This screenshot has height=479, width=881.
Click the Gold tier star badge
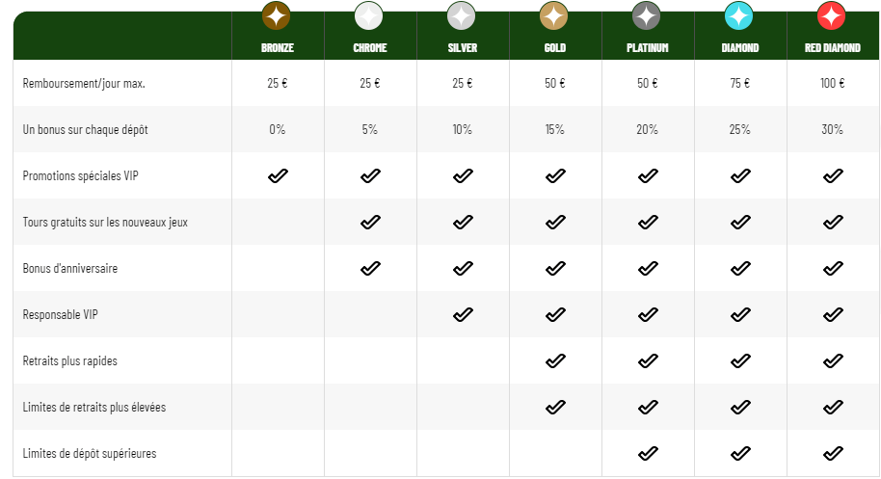554,15
